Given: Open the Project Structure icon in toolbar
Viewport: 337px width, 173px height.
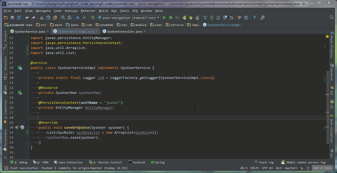Looking at the screenshot, I should 246,18.
